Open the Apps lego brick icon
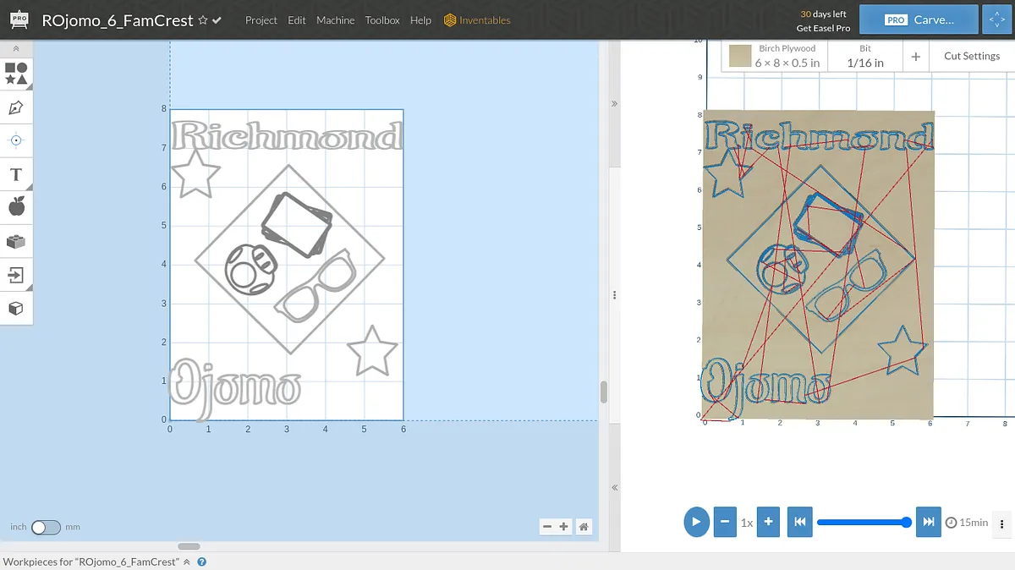Image resolution: width=1015 pixels, height=570 pixels. (16, 241)
